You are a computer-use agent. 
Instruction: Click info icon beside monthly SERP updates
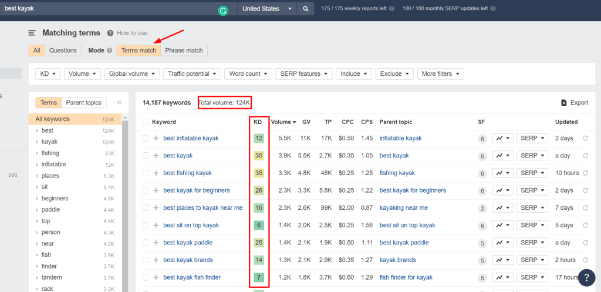click(493, 8)
